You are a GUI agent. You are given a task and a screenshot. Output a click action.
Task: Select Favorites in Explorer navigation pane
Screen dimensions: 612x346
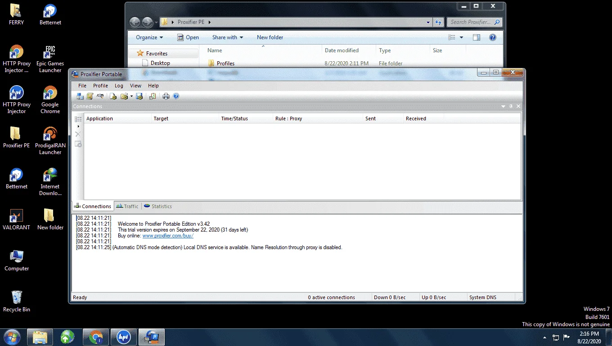click(157, 53)
